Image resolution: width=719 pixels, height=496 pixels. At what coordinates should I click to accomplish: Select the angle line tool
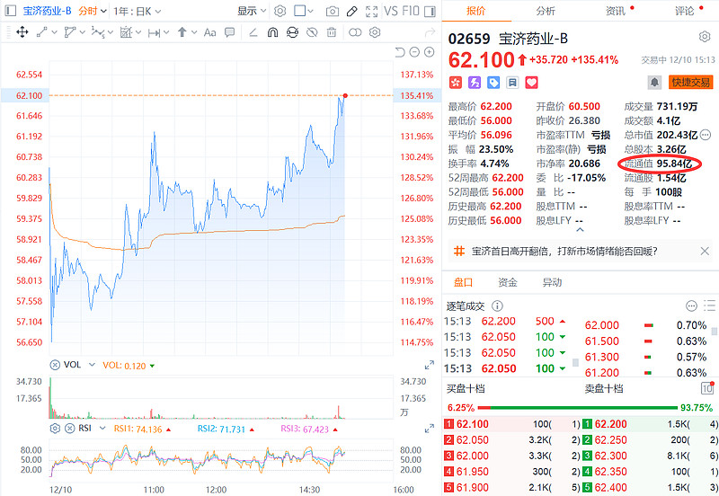pos(253,32)
